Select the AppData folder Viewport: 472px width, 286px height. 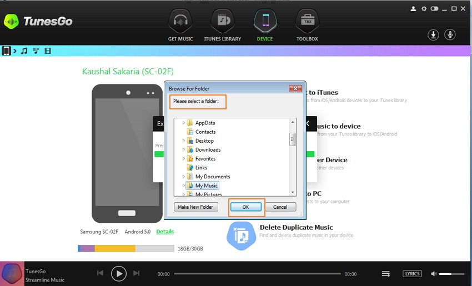point(201,123)
